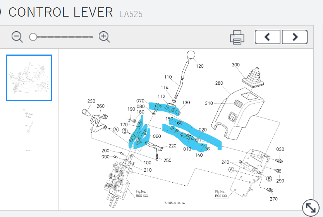Click part number 300 boot label
This screenshot has width=323, height=217.
coord(236,65)
